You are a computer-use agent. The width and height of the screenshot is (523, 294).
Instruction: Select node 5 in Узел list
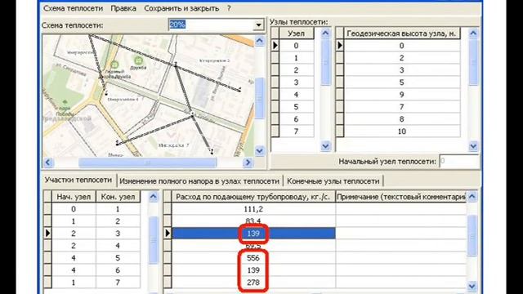[296, 107]
